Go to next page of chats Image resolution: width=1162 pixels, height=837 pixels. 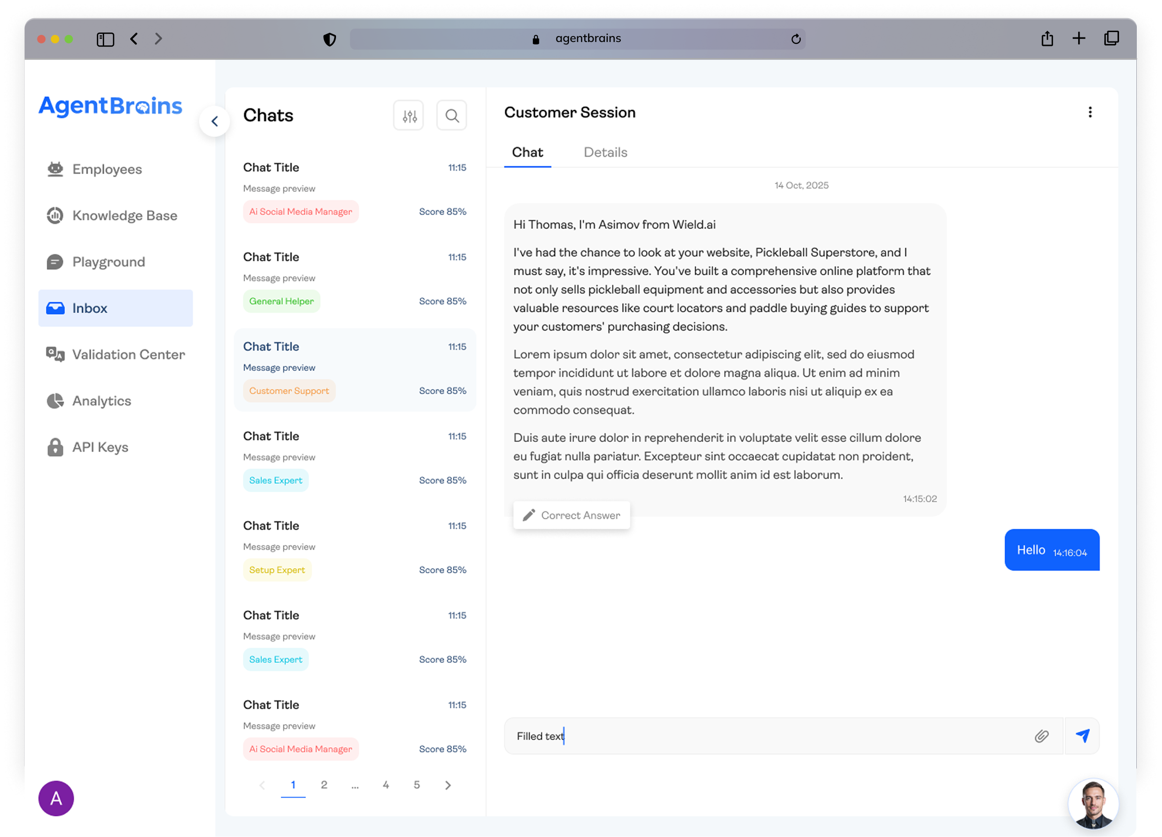pyautogui.click(x=448, y=785)
